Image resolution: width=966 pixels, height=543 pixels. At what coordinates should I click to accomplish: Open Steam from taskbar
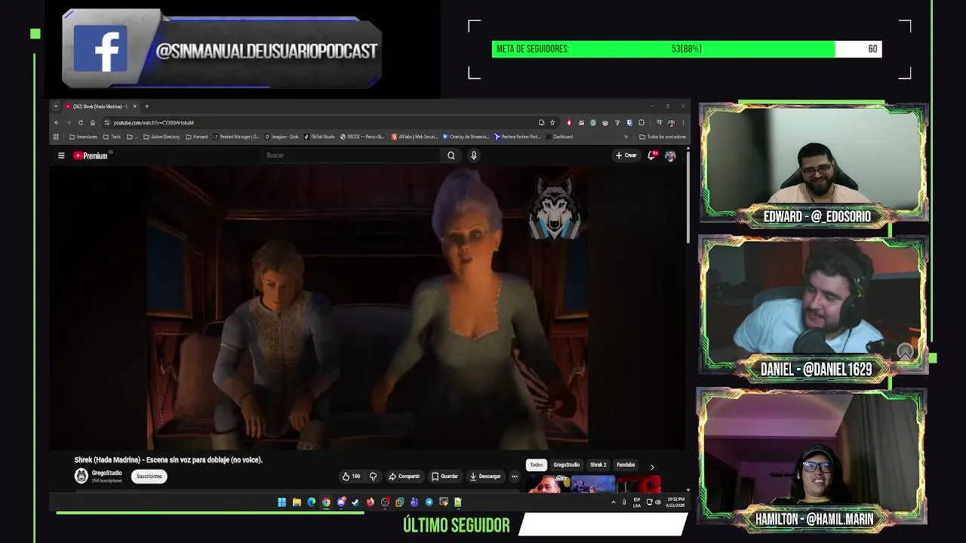[355, 502]
